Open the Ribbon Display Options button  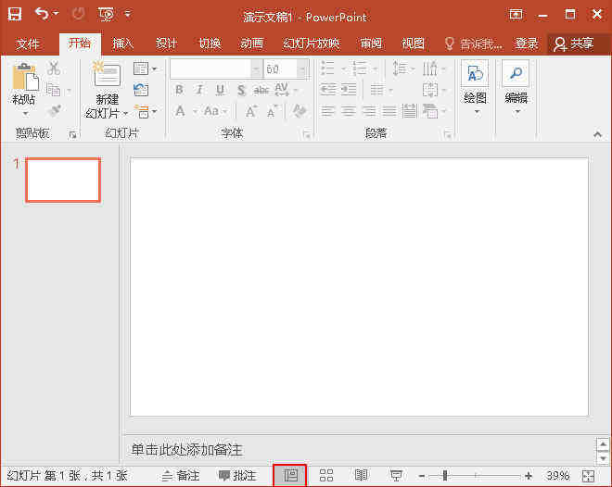pos(516,15)
